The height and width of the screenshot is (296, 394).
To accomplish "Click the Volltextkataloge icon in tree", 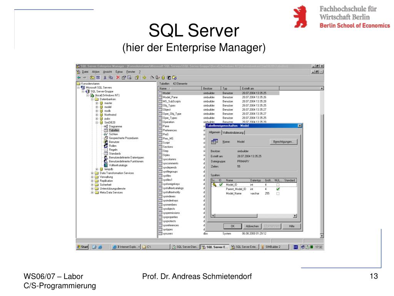I will pyautogui.click(x=106, y=165).
